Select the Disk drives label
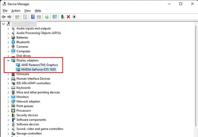 point(23,56)
